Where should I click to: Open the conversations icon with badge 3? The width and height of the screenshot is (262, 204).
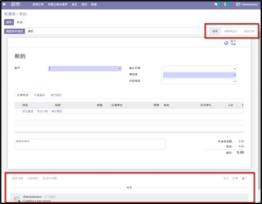click(216, 4)
